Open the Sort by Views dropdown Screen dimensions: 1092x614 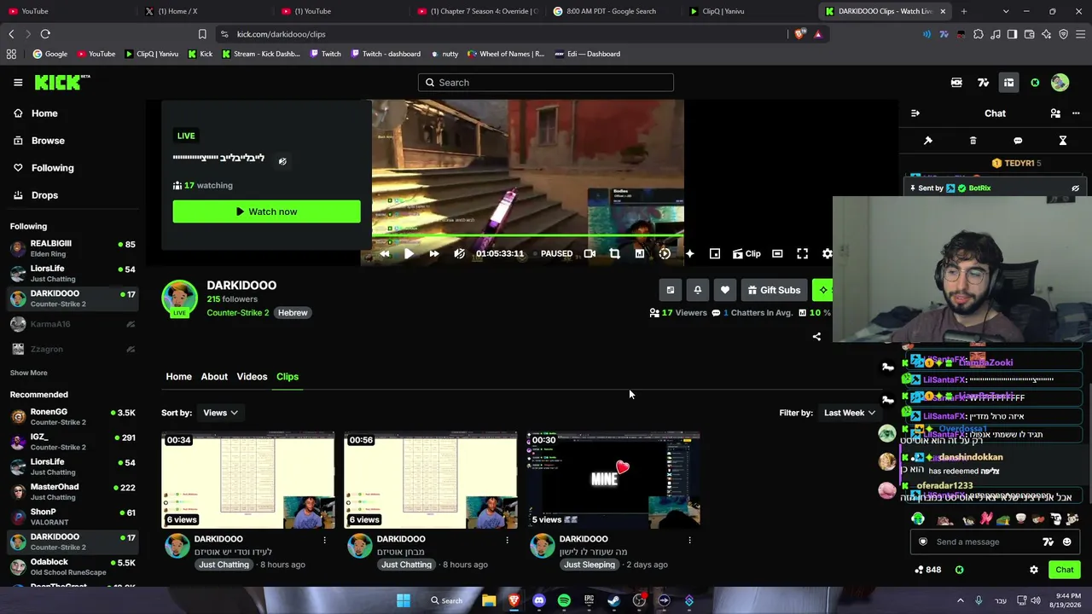pos(220,413)
